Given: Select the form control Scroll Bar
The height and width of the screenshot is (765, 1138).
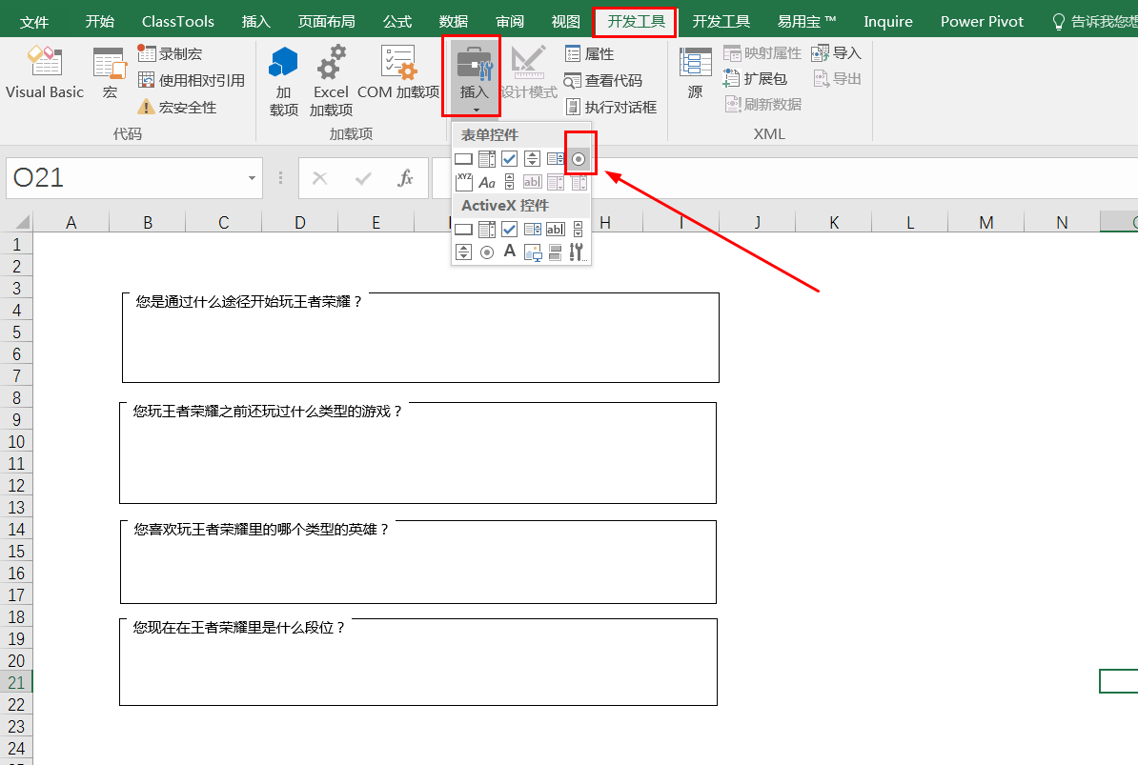Looking at the screenshot, I should [510, 182].
